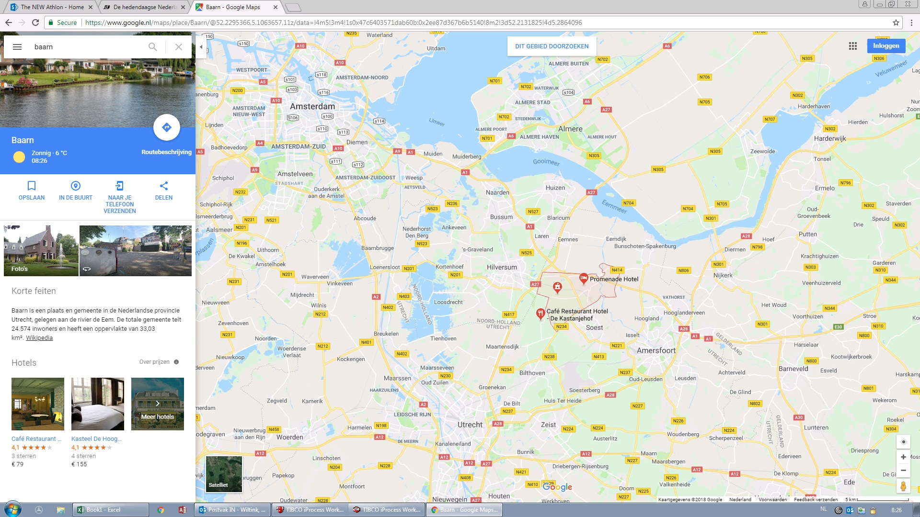Click the Amersfoort label on map
Screen dimensions: 920x517
[x=656, y=350]
